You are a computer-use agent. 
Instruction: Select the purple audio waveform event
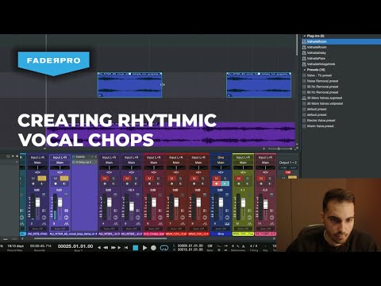pyautogui.click(x=171, y=134)
